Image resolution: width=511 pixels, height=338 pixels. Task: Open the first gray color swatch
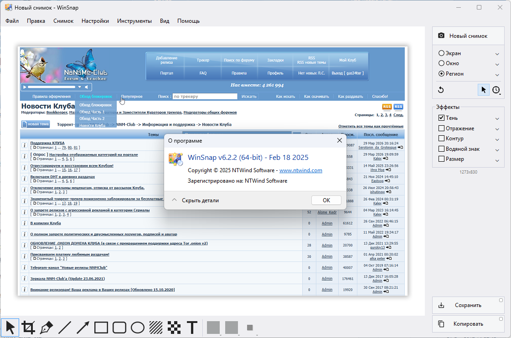(x=213, y=327)
